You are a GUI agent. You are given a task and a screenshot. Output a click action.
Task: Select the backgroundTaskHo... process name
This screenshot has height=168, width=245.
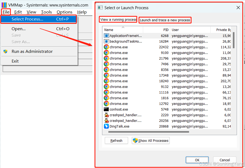click(x=126, y=41)
